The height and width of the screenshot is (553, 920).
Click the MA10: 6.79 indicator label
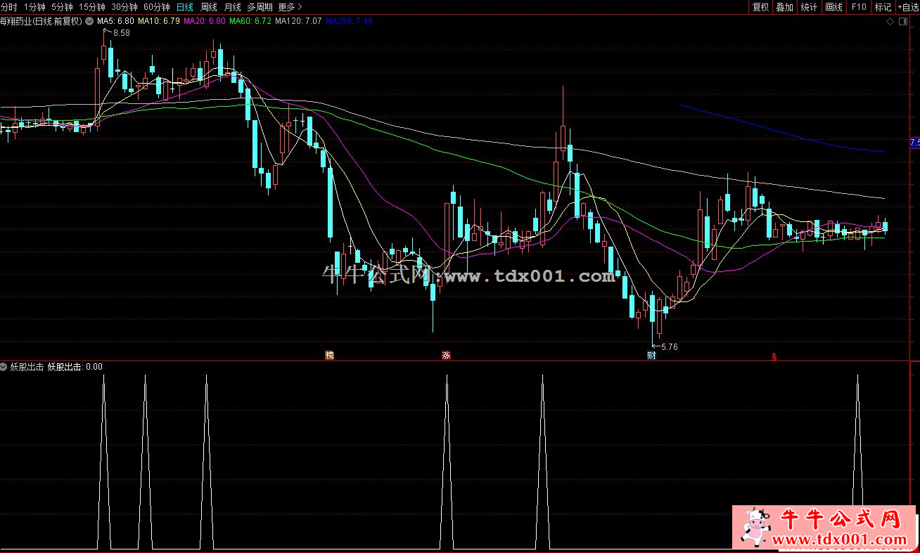coord(158,21)
